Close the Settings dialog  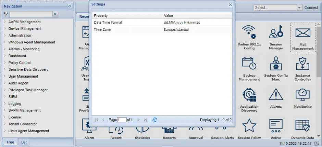[x=231, y=5]
